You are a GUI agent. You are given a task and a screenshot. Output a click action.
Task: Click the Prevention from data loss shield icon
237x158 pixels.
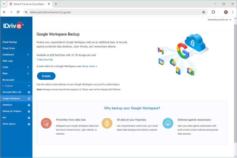point(46,123)
